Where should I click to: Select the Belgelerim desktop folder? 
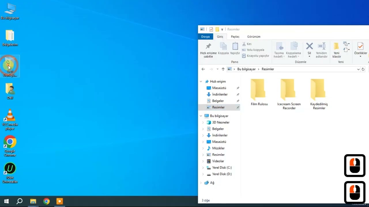(10, 38)
